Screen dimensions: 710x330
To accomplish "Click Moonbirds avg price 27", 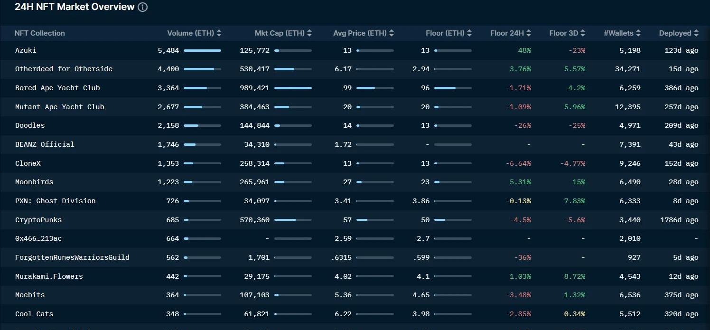I will [347, 182].
